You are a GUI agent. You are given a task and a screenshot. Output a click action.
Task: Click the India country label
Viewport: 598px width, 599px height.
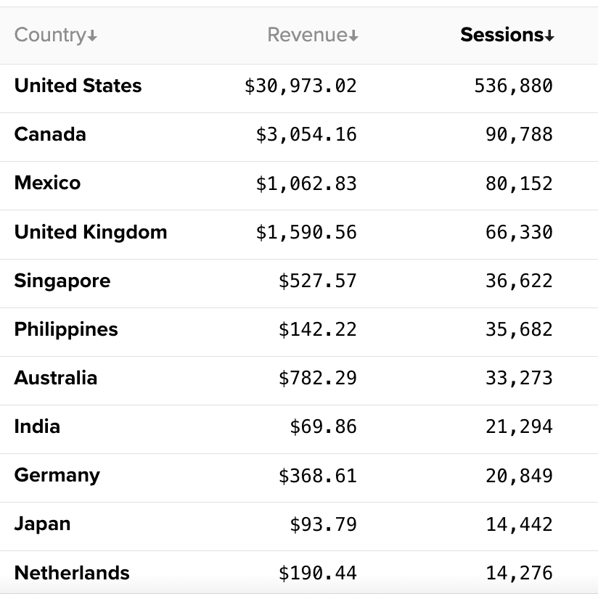(37, 426)
